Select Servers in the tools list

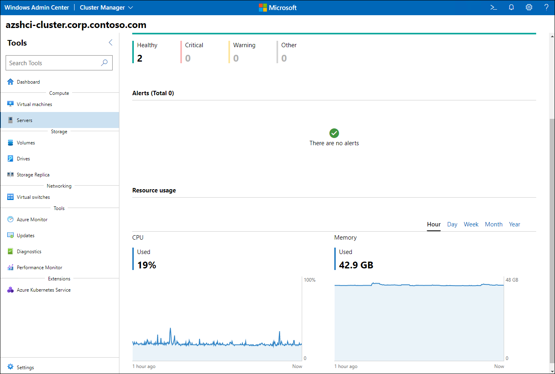[60, 120]
